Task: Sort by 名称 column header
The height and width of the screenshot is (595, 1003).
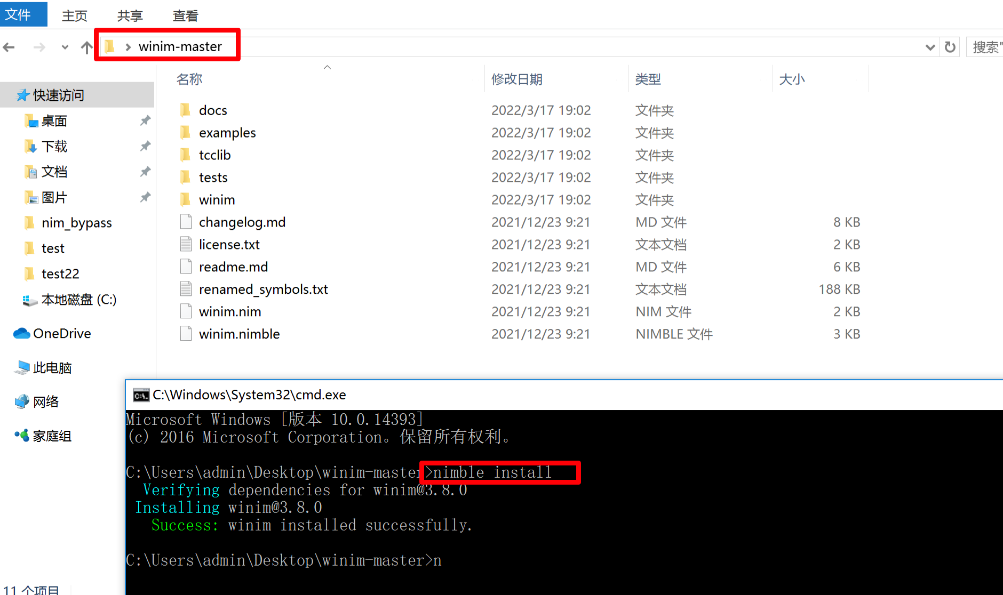Action: click(189, 79)
